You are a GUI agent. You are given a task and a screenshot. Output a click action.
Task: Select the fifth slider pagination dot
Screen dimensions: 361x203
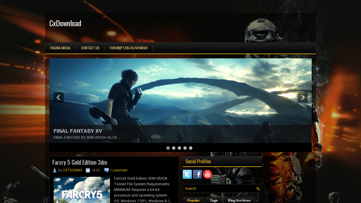point(191,148)
